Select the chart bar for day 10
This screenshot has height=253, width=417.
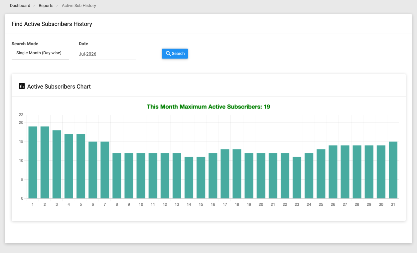141,176
